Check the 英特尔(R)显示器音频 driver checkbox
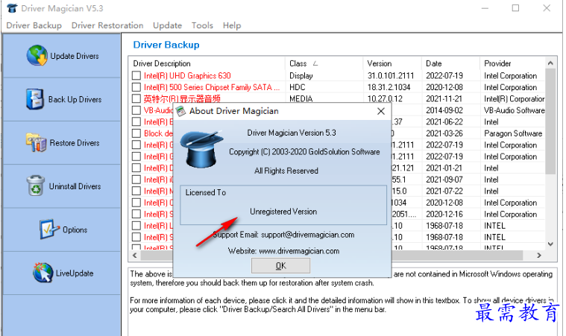The height and width of the screenshot is (336, 566). coord(136,98)
